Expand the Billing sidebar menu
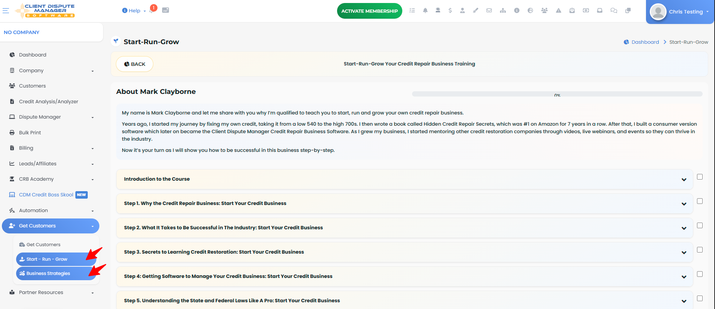The height and width of the screenshot is (309, 715). click(51, 148)
